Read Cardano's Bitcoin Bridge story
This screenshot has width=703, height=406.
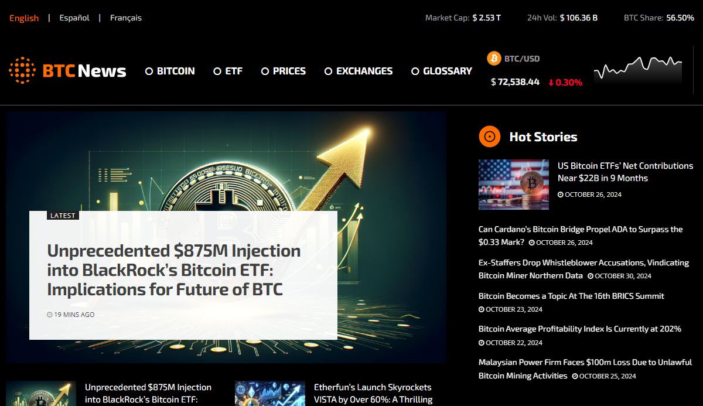point(580,230)
